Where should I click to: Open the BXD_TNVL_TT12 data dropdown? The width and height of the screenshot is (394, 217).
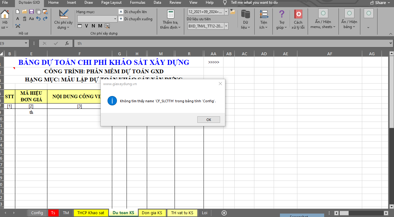point(226,26)
